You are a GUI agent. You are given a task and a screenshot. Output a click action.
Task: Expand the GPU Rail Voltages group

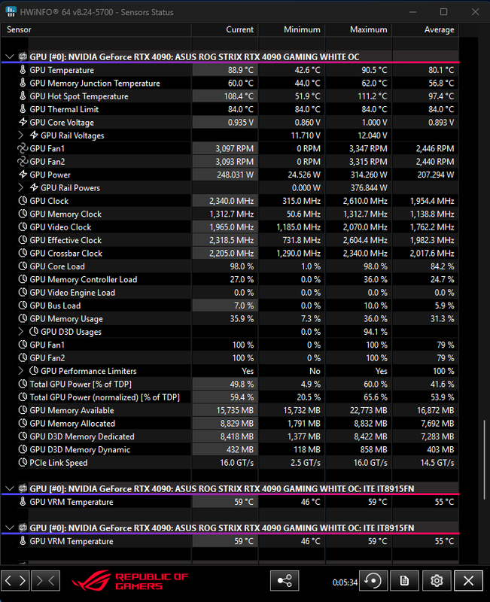pos(21,135)
